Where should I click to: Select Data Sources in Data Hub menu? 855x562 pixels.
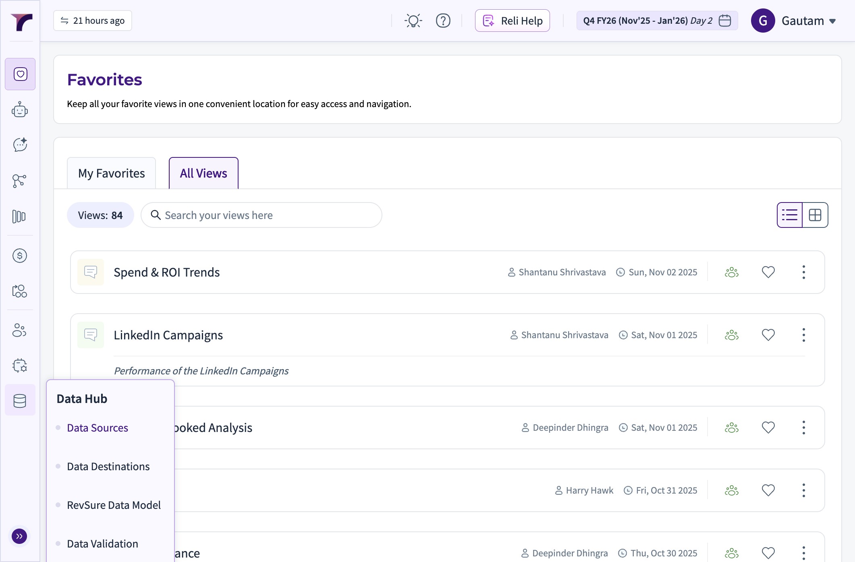(98, 428)
